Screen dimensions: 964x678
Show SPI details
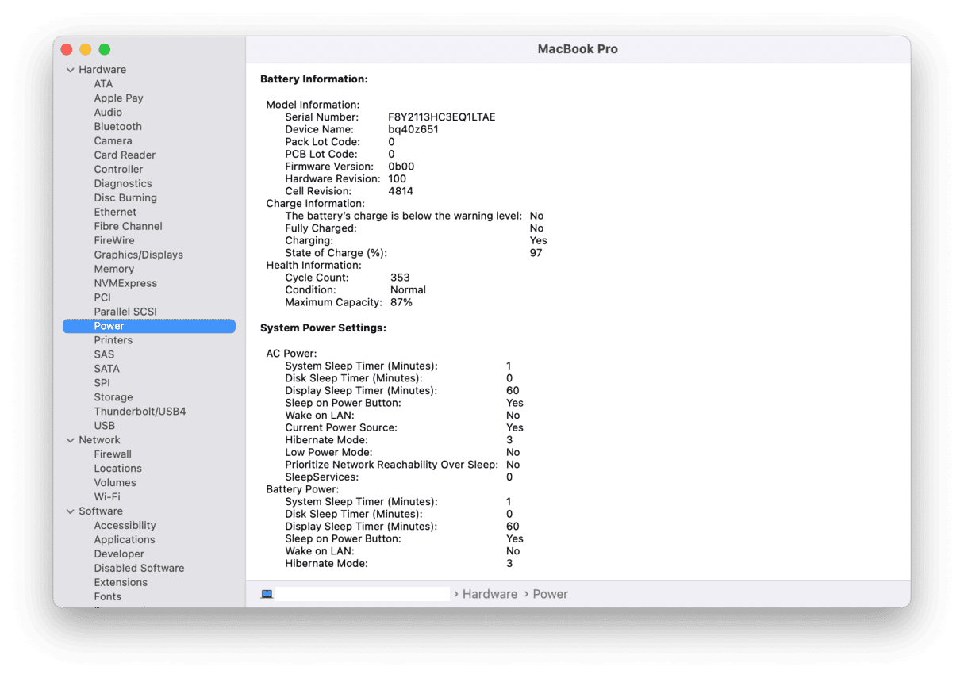pyautogui.click(x=102, y=384)
